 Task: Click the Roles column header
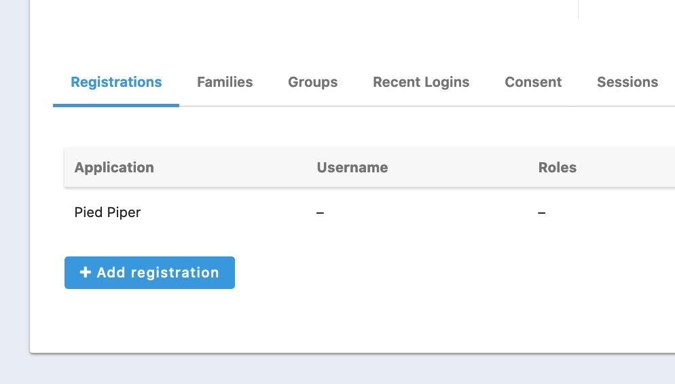tap(557, 168)
